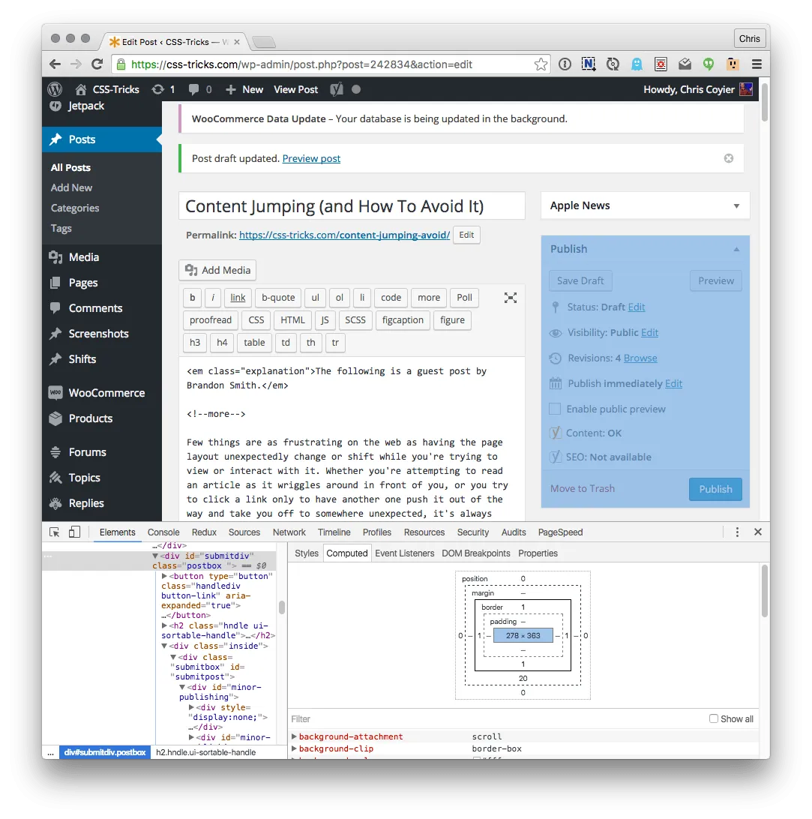
Task: Go back to the previous page
Action: pyautogui.click(x=55, y=64)
